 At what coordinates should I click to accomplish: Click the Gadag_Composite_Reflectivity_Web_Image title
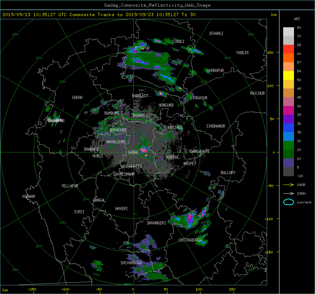coord(157,5)
